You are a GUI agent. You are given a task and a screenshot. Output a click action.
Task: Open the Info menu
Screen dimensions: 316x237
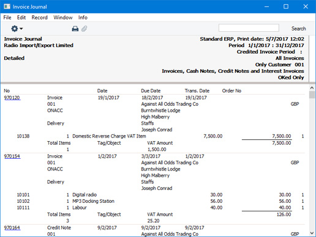[x=83, y=18]
